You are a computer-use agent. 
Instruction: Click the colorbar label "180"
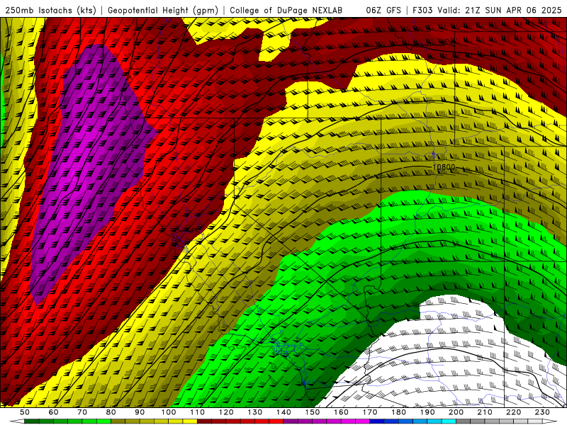pyautogui.click(x=398, y=412)
